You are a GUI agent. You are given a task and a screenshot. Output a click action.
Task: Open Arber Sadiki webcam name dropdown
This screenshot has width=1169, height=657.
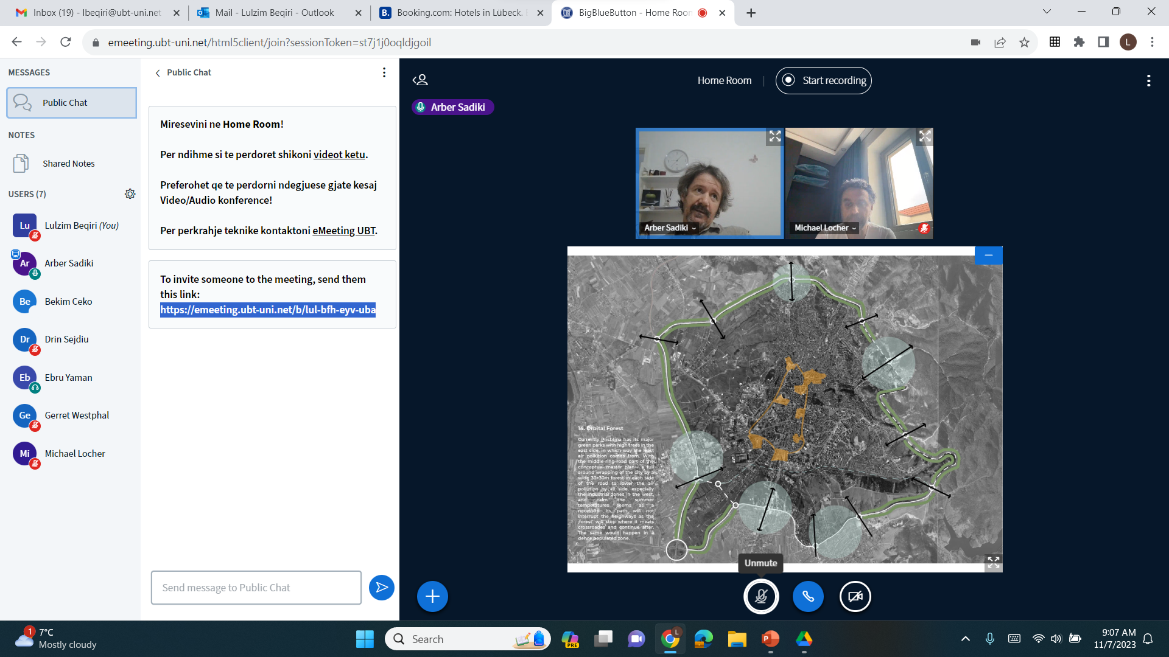670,228
